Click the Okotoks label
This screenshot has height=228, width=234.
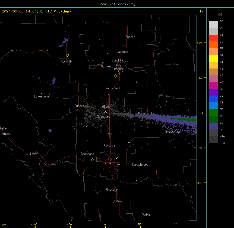tap(112, 190)
